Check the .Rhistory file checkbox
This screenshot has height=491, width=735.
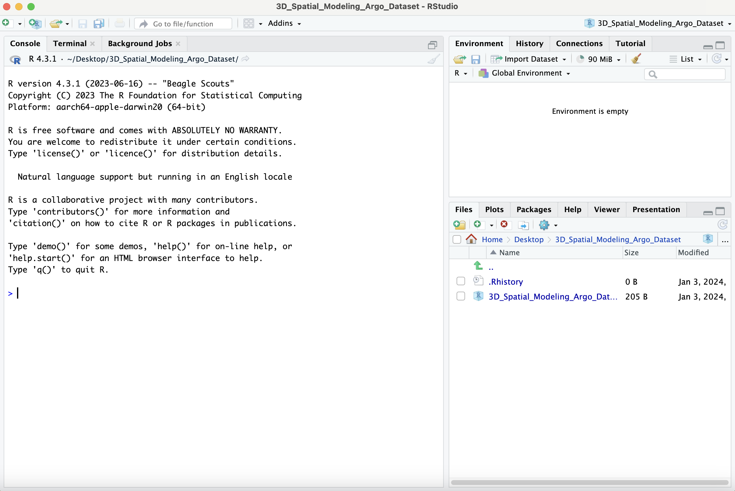[x=461, y=281]
